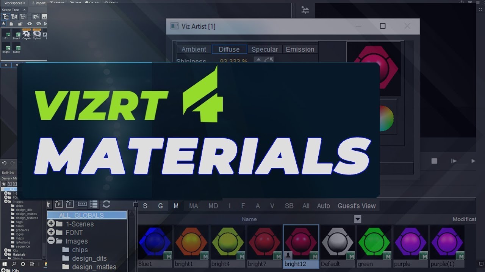Open the Windows Start menu
485x272 pixels.
tap(5, 264)
